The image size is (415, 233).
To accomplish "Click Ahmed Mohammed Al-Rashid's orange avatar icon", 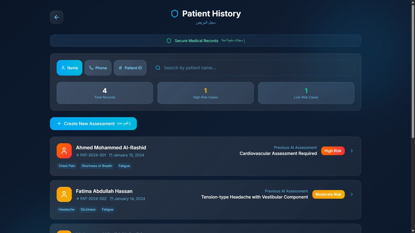I will coord(64,151).
